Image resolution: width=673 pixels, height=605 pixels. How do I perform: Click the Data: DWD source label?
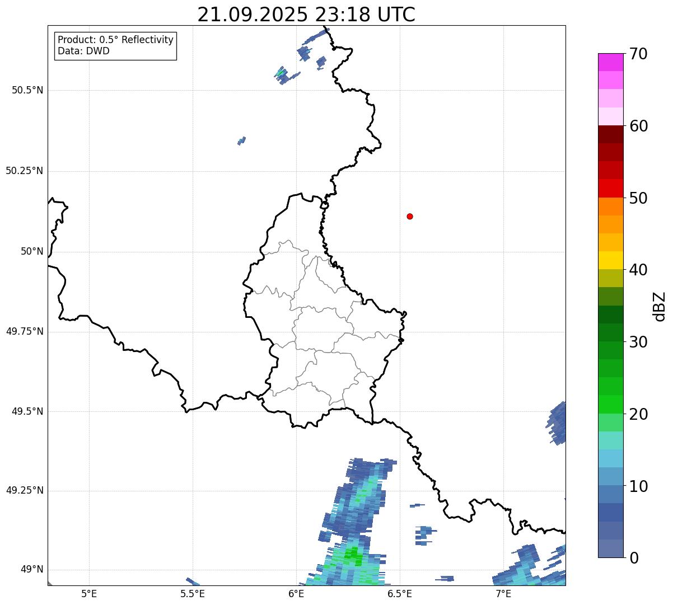[x=83, y=51]
